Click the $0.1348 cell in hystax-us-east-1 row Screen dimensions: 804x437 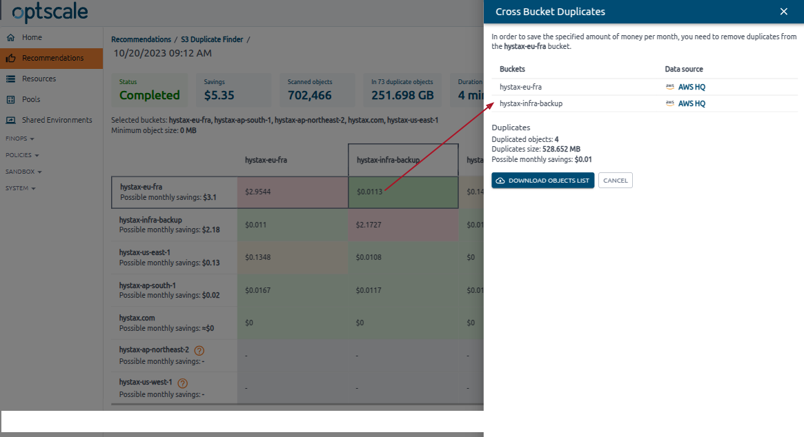293,257
